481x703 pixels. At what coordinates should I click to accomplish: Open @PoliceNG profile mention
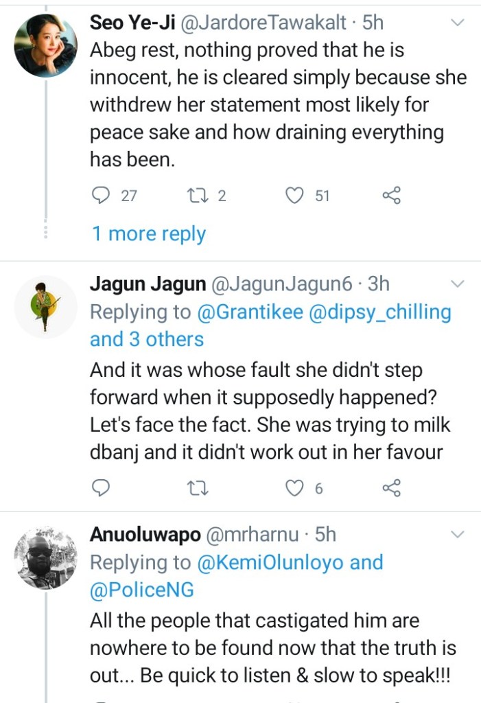pyautogui.click(x=142, y=590)
